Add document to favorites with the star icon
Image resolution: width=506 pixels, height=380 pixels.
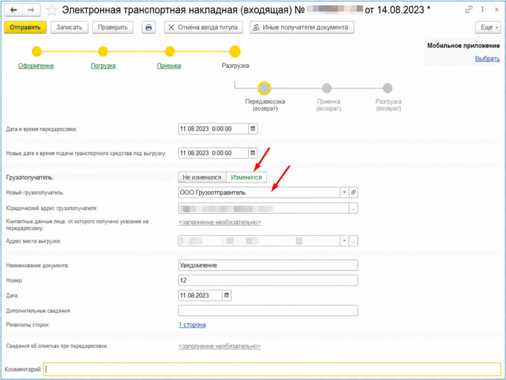[x=51, y=10]
